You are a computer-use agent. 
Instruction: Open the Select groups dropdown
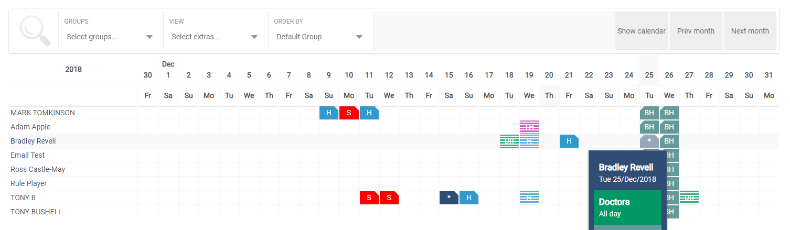(110, 37)
